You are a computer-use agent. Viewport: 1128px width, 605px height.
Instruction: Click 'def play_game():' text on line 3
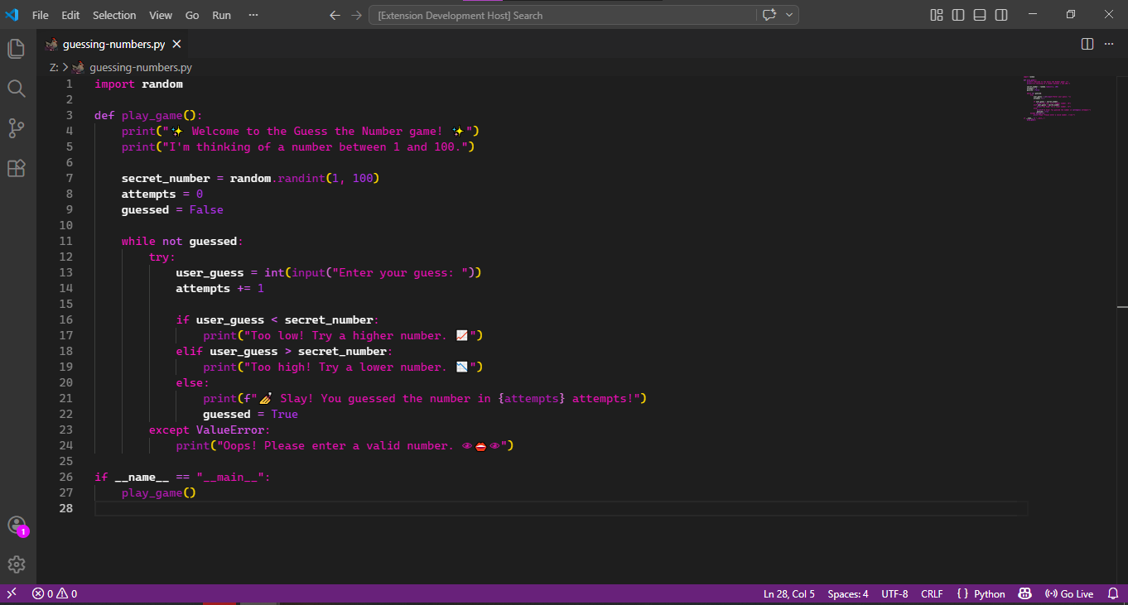pos(148,116)
